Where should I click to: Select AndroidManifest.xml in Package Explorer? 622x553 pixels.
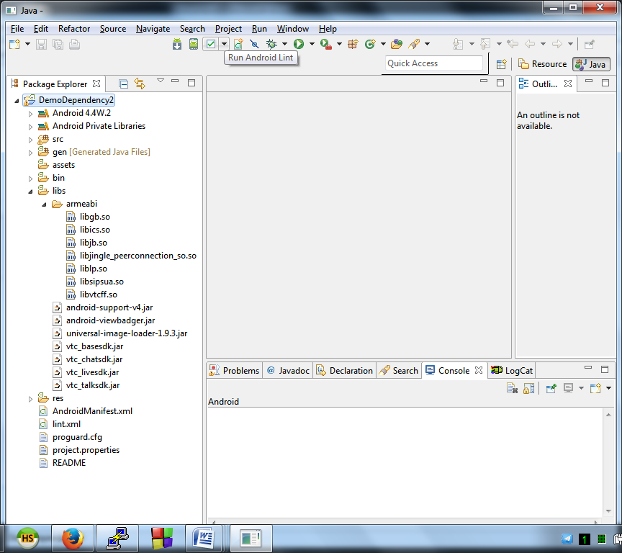click(x=92, y=411)
